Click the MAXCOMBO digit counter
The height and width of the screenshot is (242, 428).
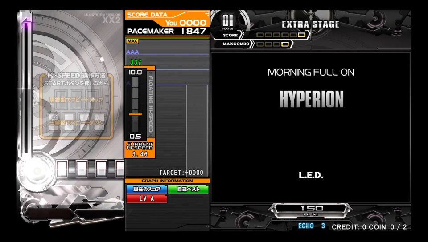[x=272, y=44]
